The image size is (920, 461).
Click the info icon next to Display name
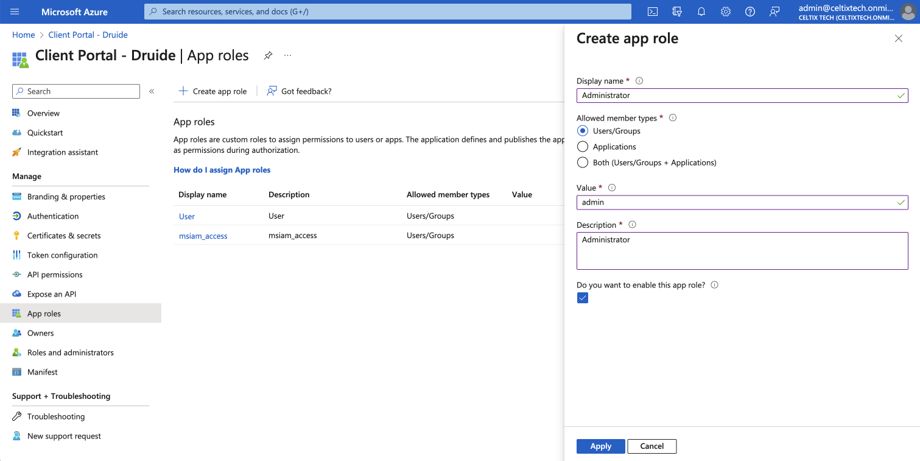[639, 81]
